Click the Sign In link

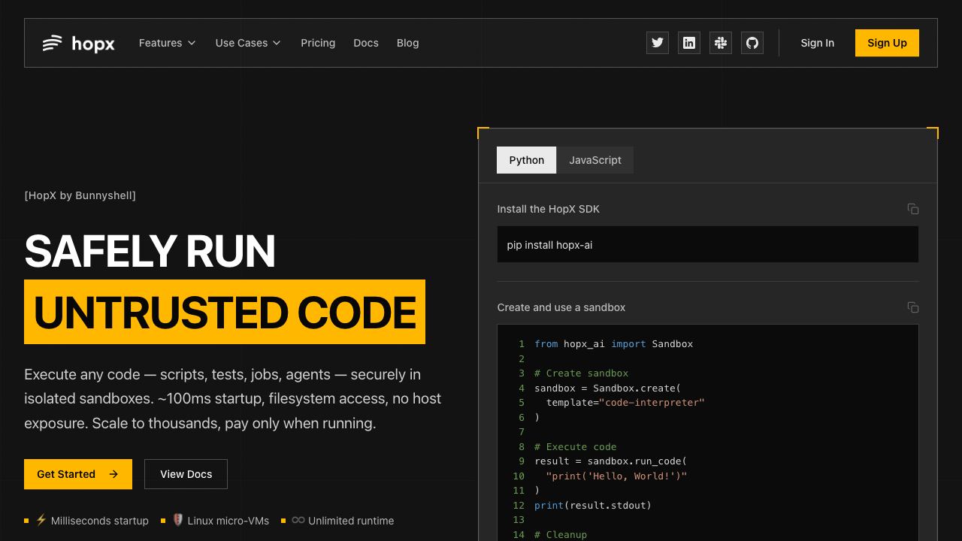pyautogui.click(x=818, y=43)
